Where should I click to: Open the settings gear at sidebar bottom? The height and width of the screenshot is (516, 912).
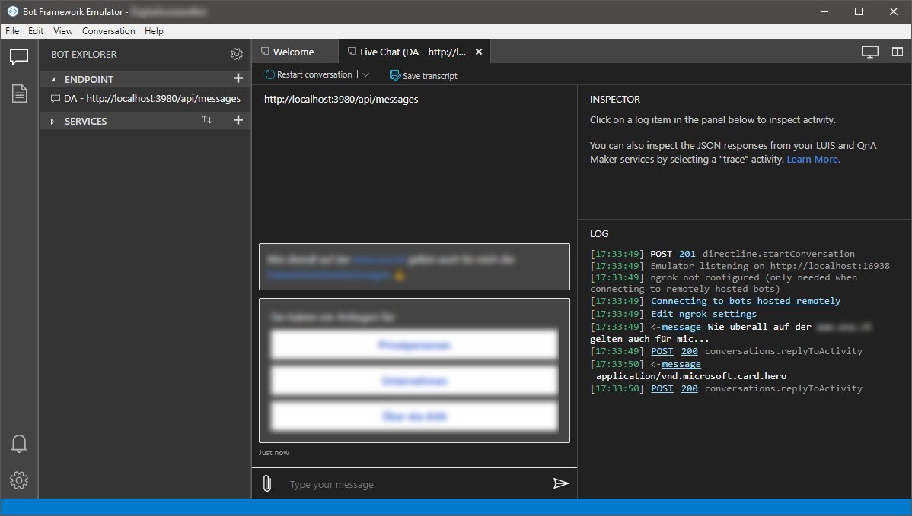[x=18, y=480]
